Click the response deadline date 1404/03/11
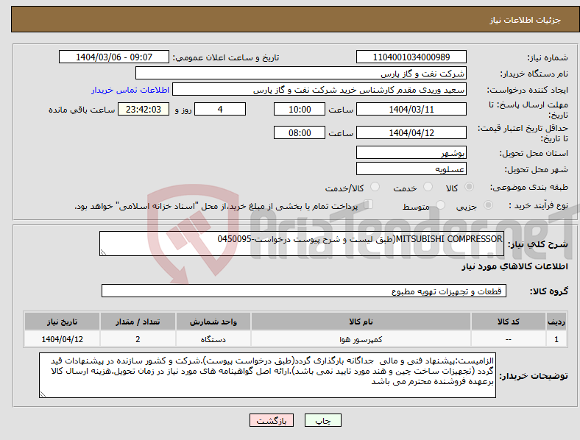 click(x=411, y=110)
